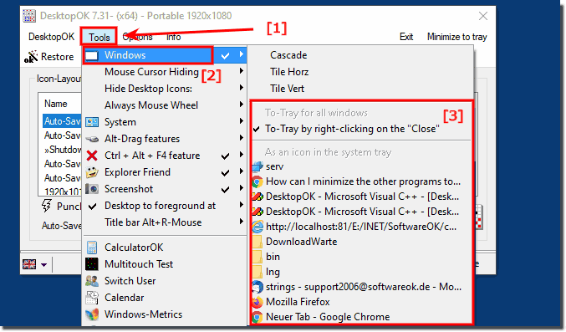Open the language flag dropdown arrow
The width and height of the screenshot is (566, 332).
pyautogui.click(x=43, y=265)
